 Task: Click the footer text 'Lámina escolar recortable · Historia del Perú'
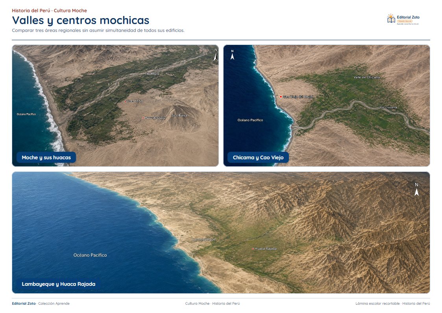[x=393, y=304]
